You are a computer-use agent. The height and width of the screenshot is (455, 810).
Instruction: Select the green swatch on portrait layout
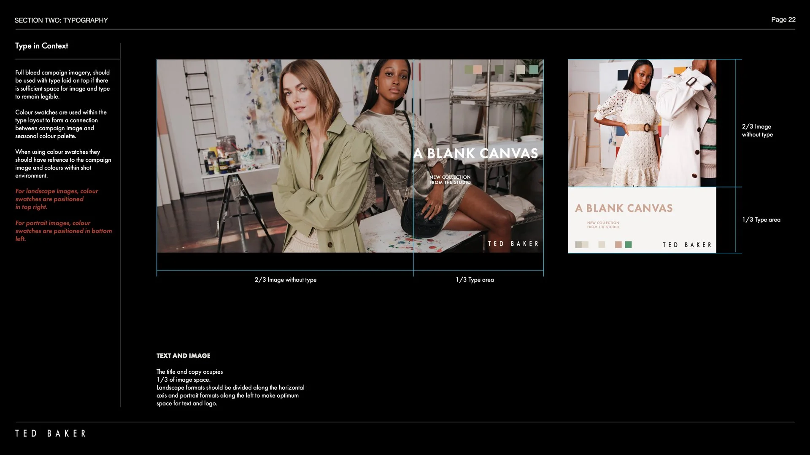[628, 245]
